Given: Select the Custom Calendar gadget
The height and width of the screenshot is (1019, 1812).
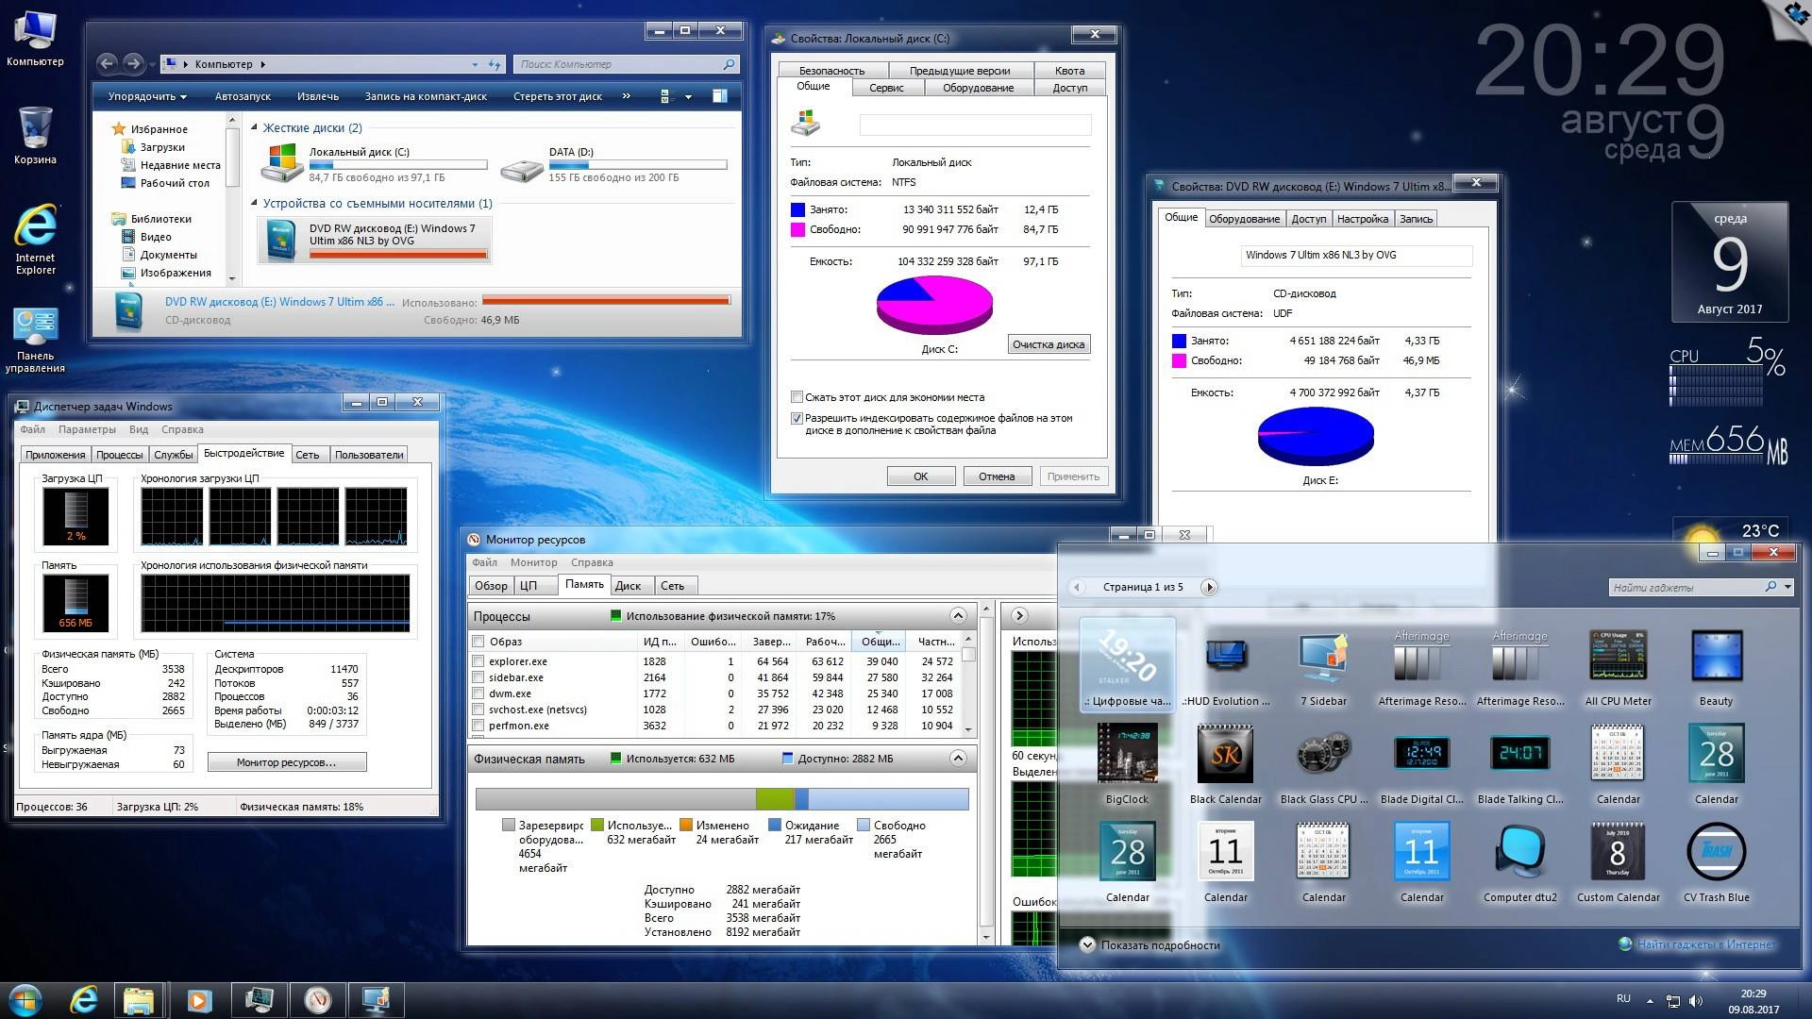Looking at the screenshot, I should coord(1618,860).
